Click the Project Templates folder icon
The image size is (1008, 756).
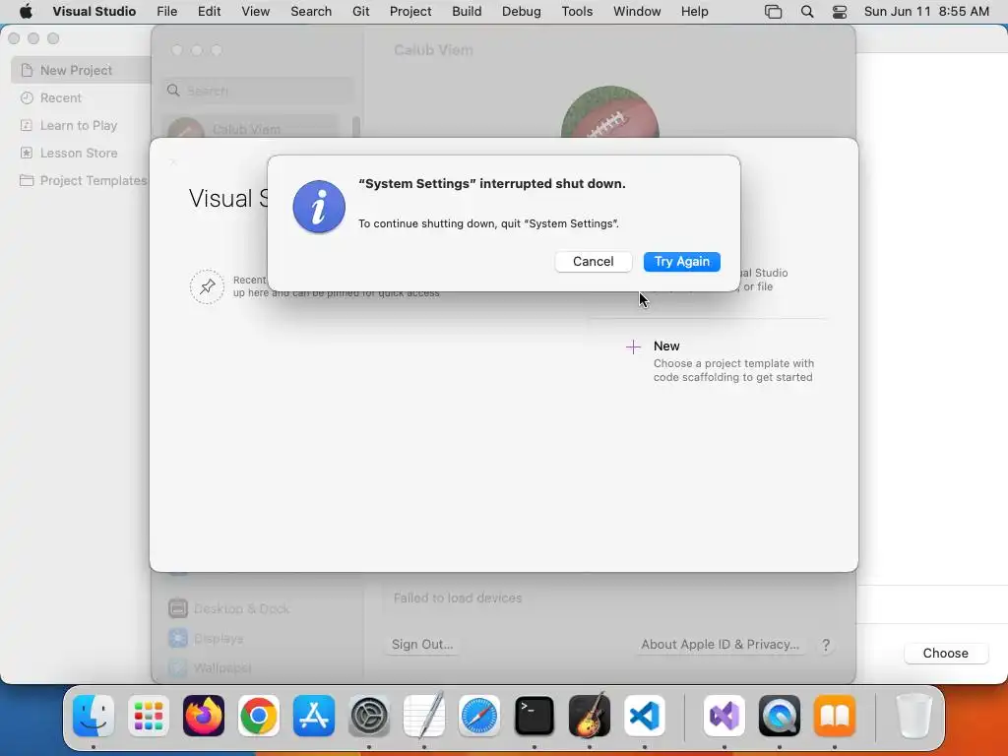point(27,181)
